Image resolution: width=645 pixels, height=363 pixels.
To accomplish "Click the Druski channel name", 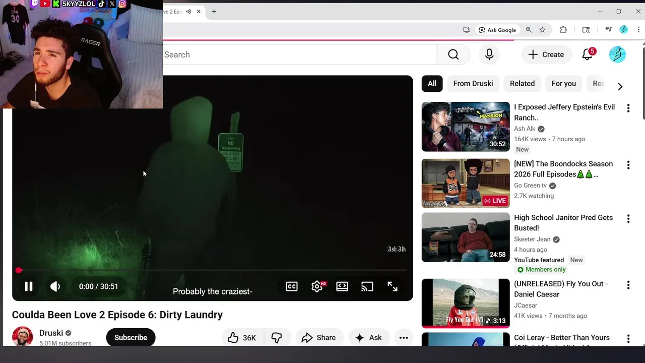I will click(51, 333).
